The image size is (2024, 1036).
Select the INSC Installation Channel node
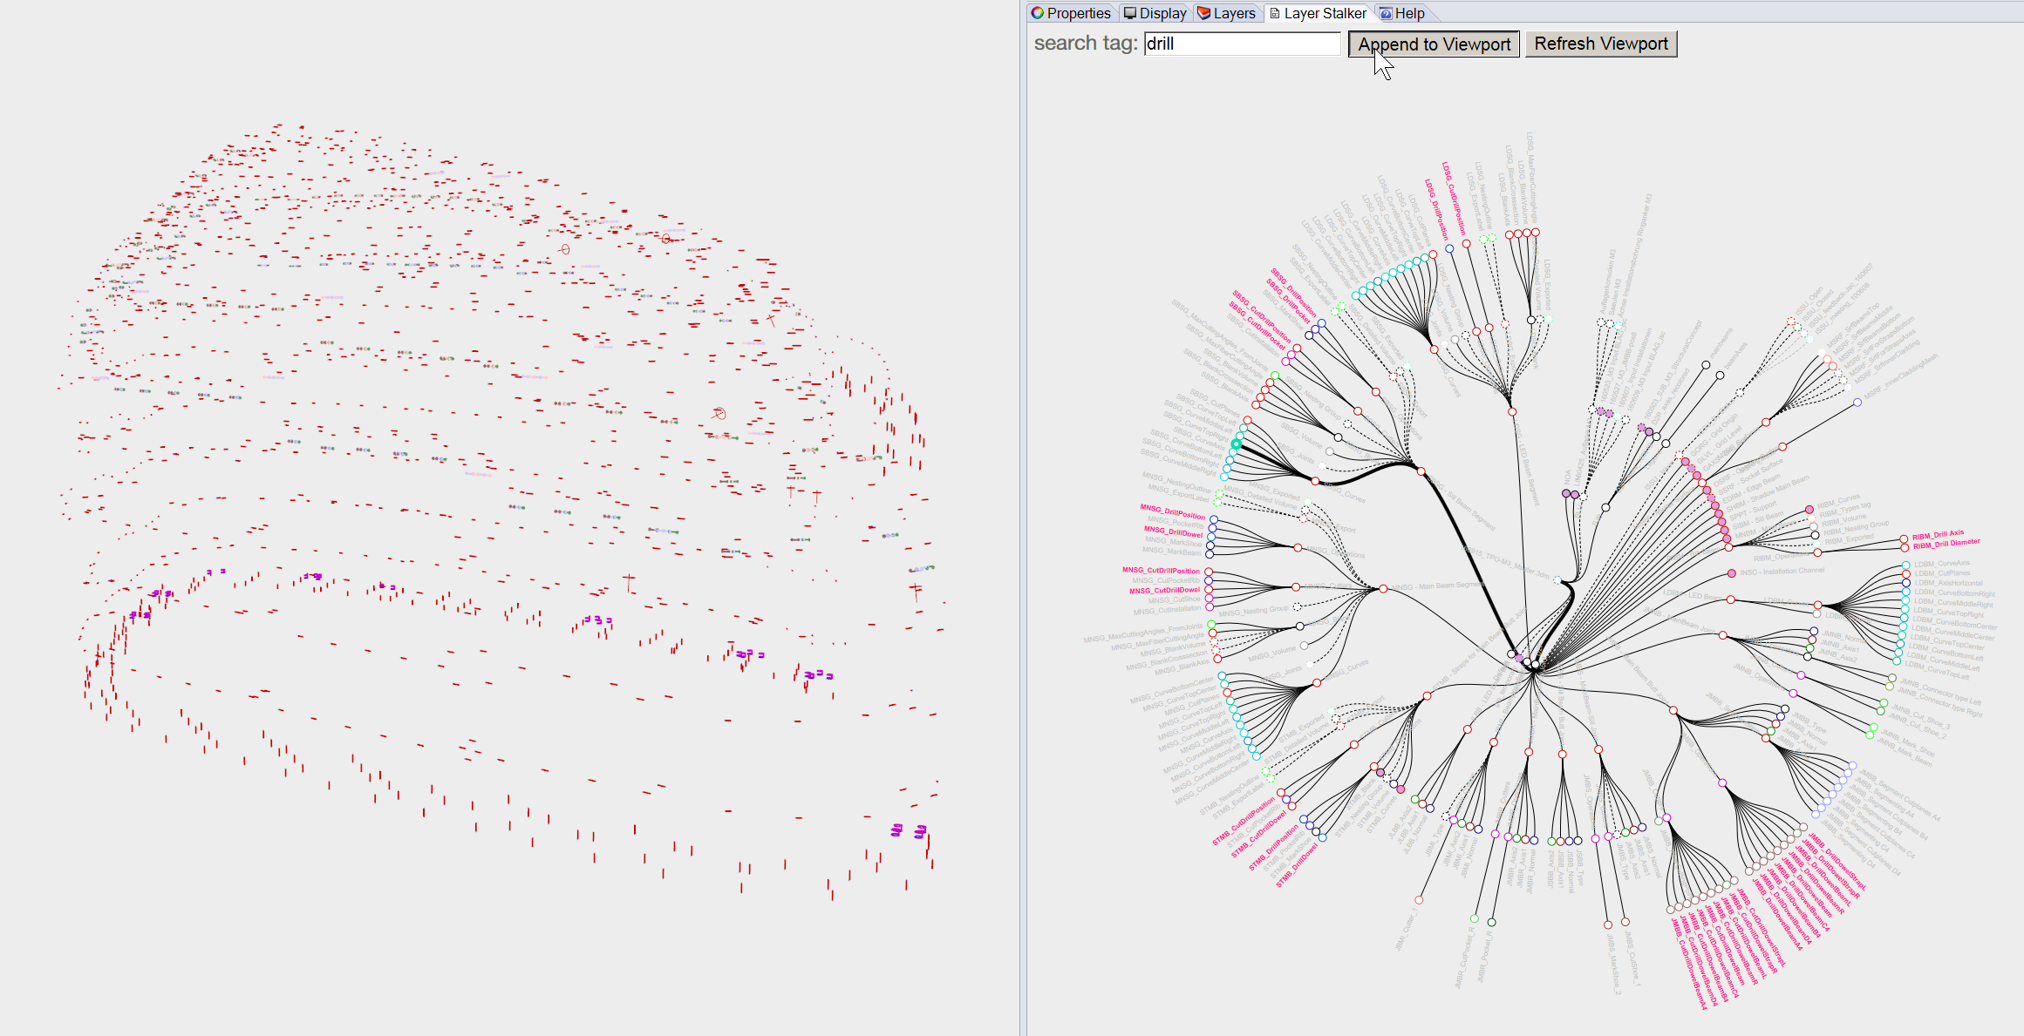point(1731,573)
